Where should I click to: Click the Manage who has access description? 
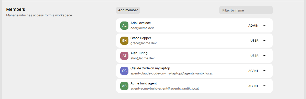[39, 15]
